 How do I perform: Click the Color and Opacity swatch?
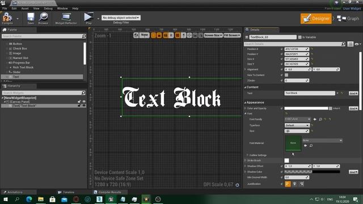(306, 108)
